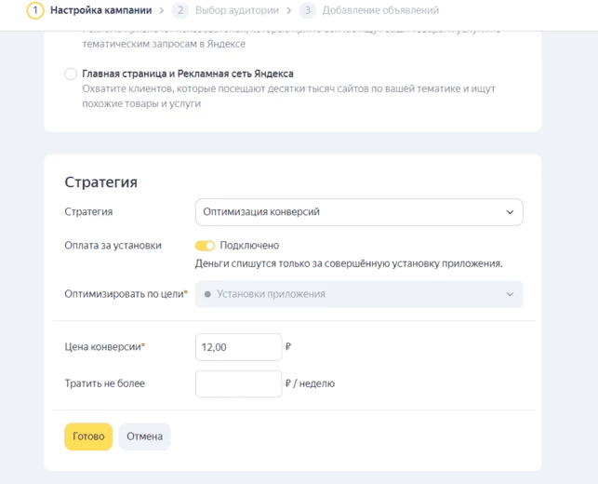Click the Готово button
This screenshot has width=598, height=484.
tap(88, 437)
